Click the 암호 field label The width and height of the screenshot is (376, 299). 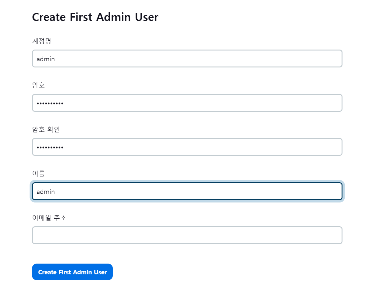pos(38,85)
